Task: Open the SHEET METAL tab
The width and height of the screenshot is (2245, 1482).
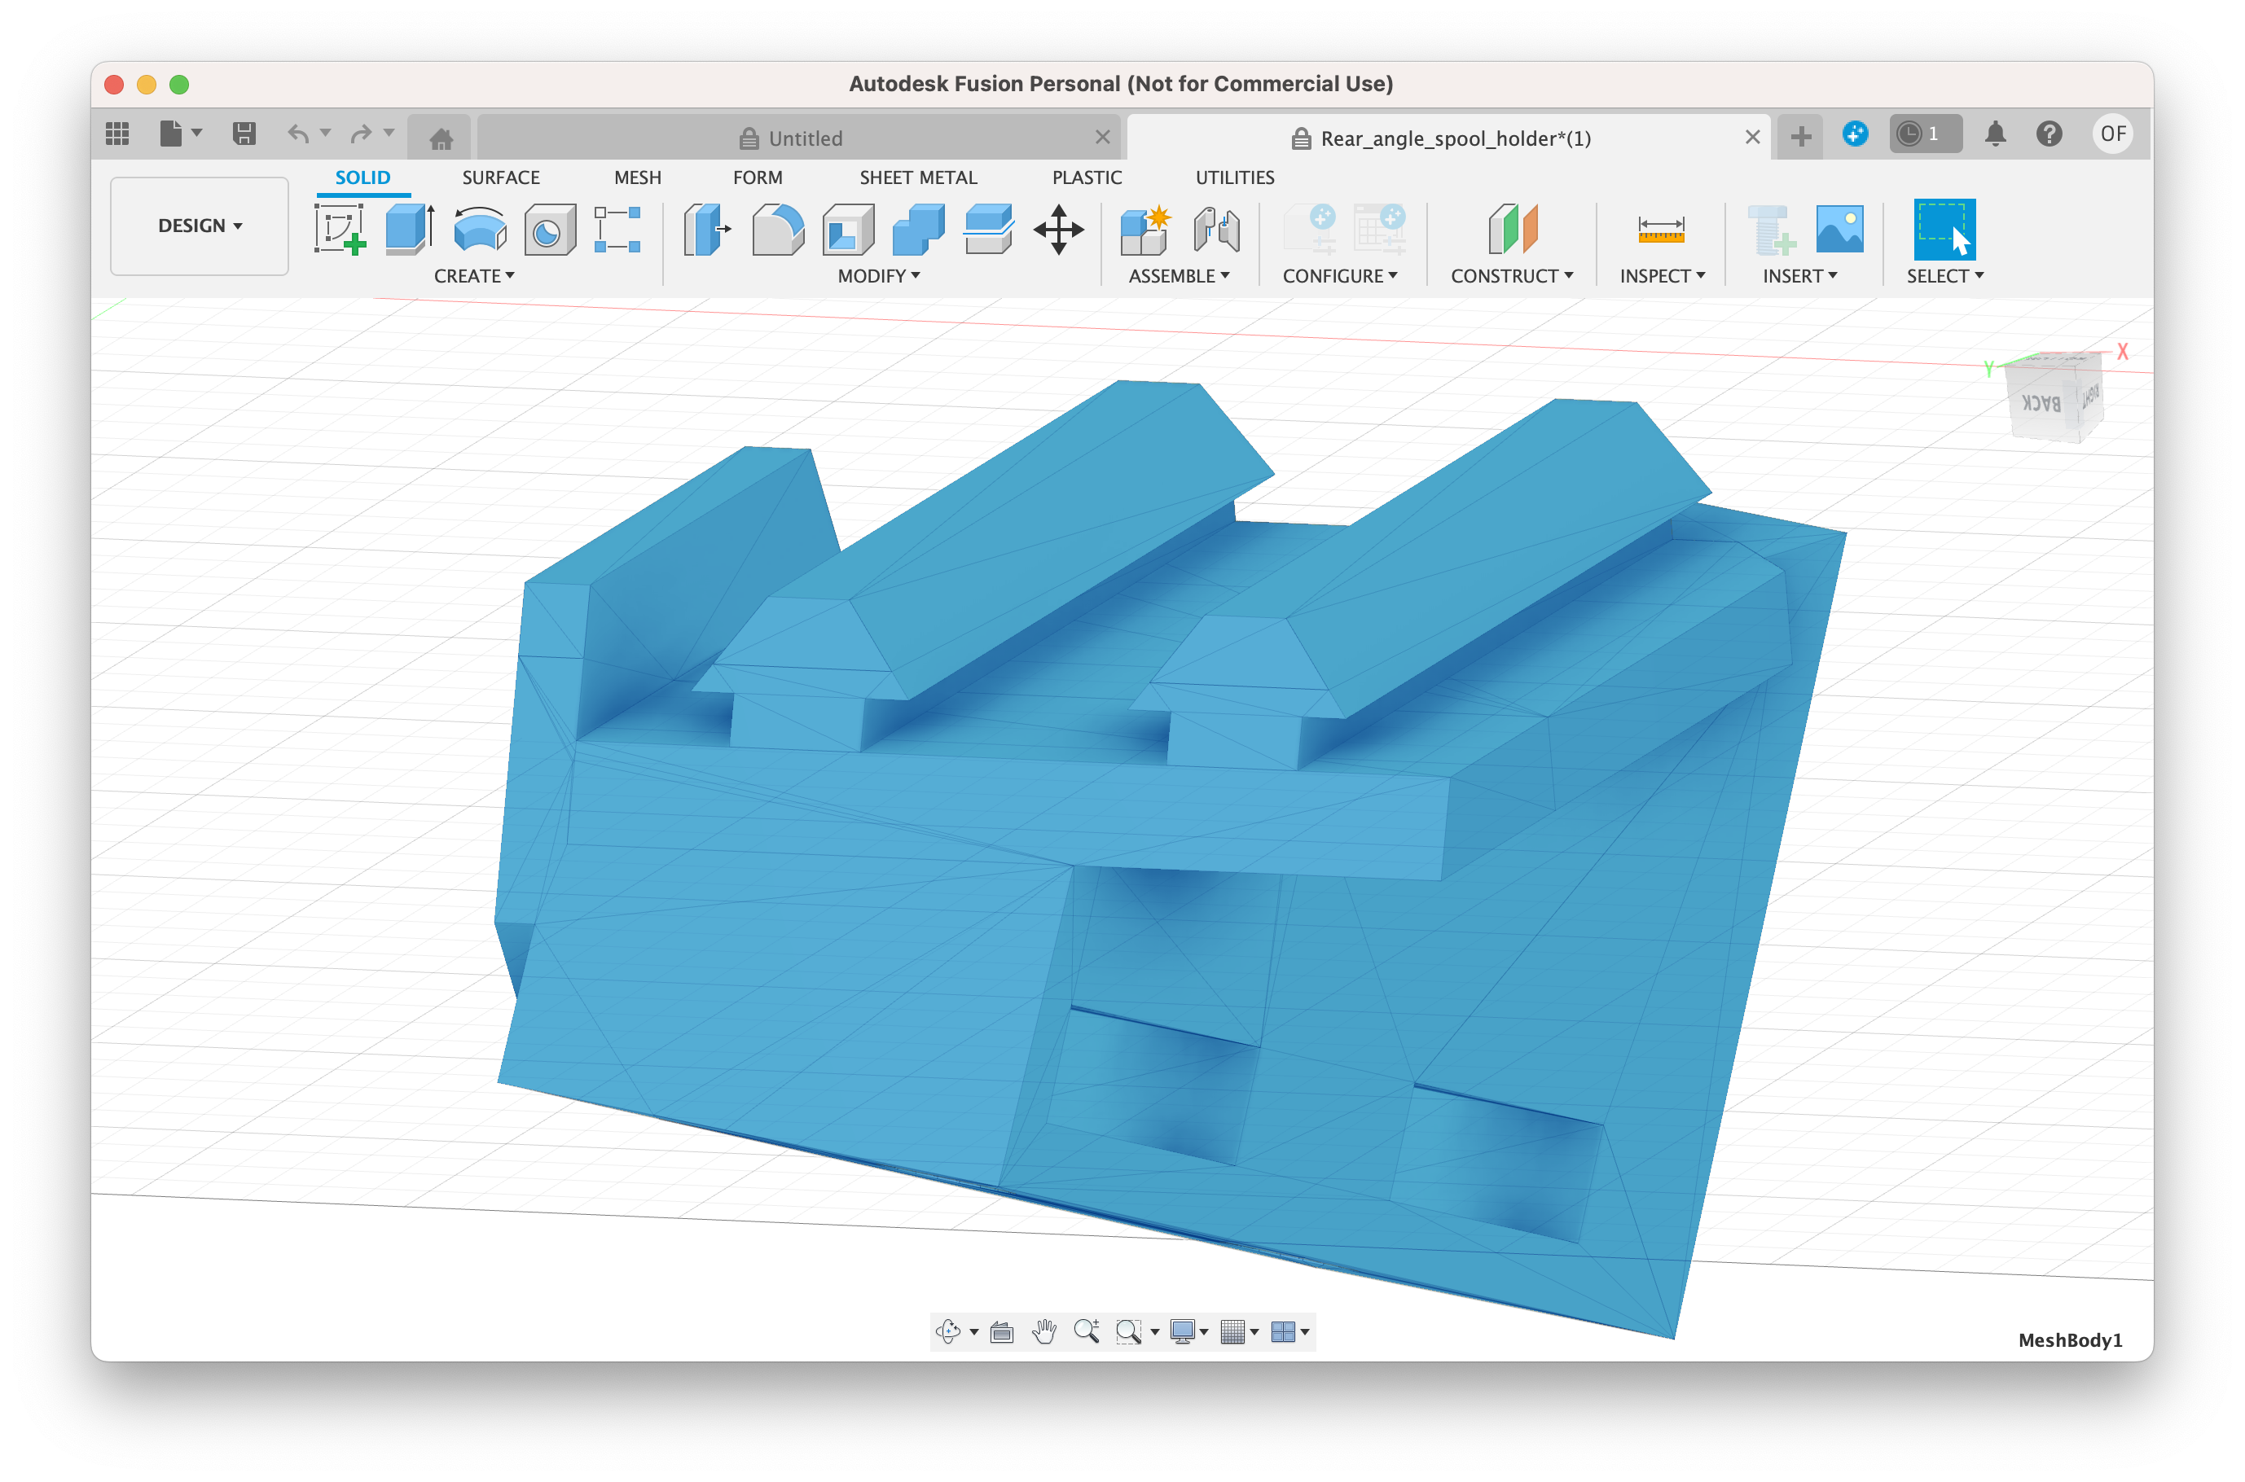Action: point(917,178)
